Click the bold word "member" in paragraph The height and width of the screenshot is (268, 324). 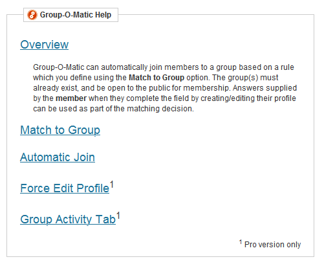tap(71, 98)
